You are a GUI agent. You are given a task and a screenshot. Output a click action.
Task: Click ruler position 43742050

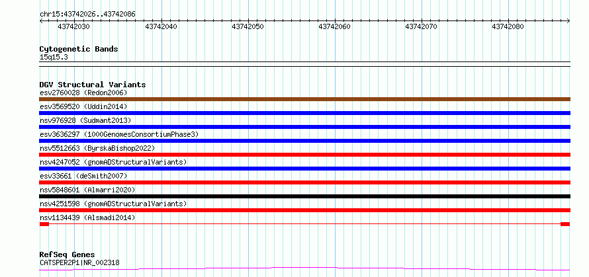pos(248,26)
